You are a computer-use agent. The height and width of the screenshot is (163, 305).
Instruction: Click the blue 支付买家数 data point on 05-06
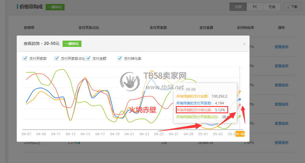(240, 100)
